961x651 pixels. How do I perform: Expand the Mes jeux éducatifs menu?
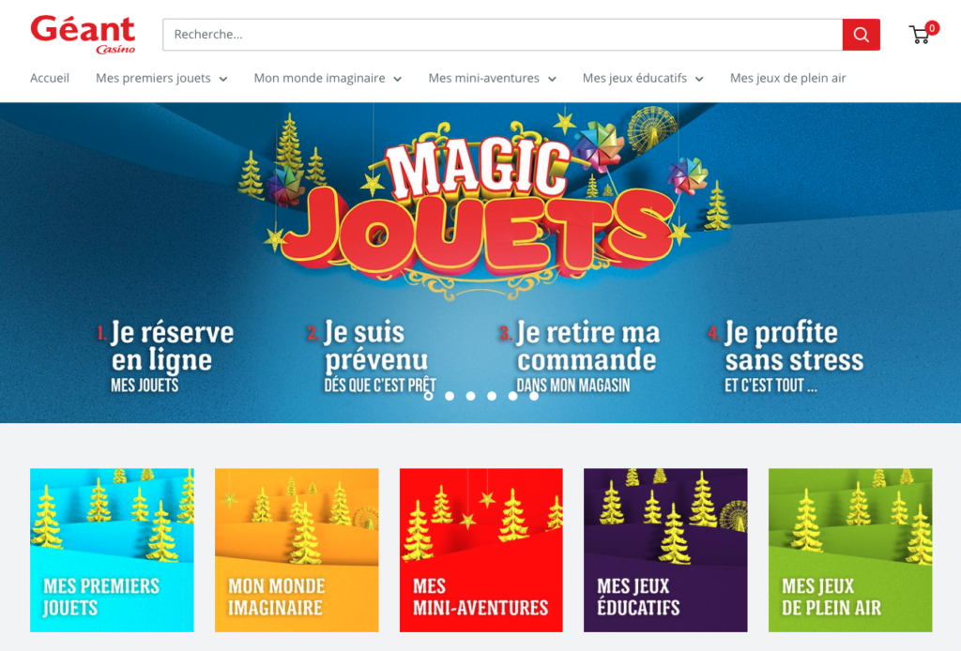[643, 79]
